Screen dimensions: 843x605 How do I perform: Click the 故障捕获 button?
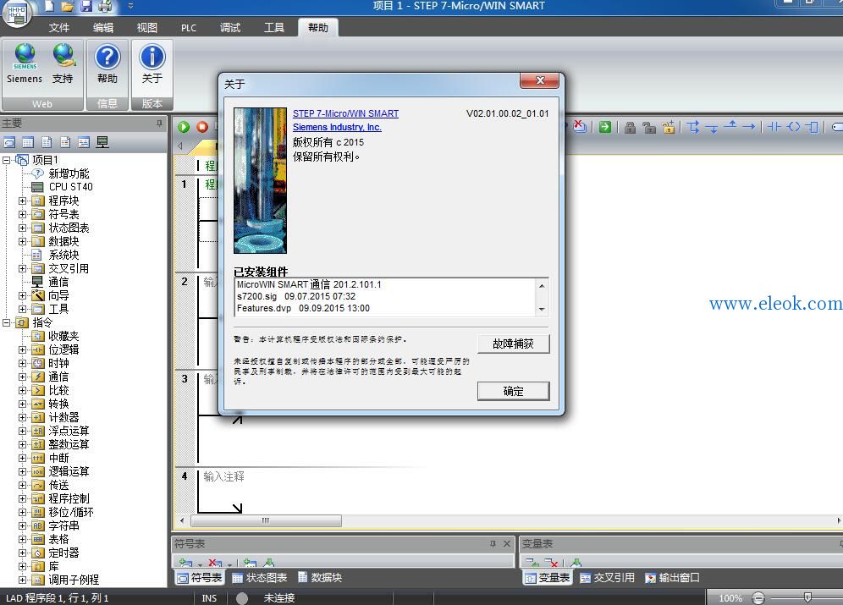tap(514, 344)
